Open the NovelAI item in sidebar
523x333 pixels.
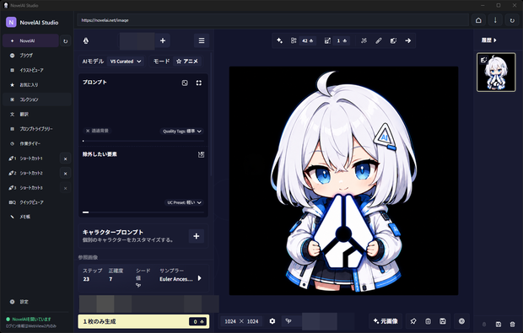pos(30,40)
